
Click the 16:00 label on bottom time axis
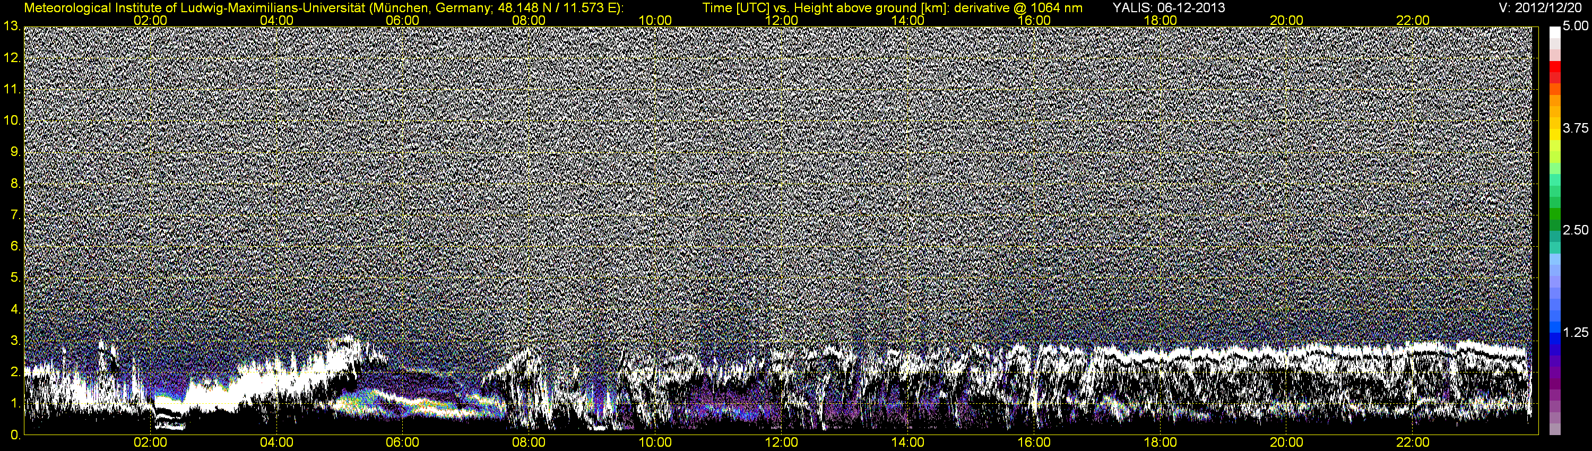1034,443
